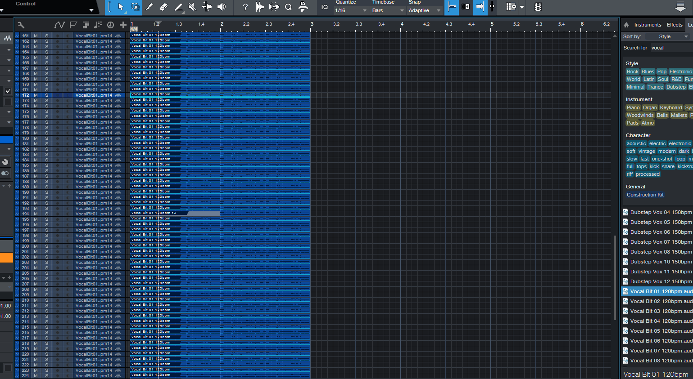Open the chord notes track icon
Image resolution: width=693 pixels, height=379 pixels.
[x=98, y=25]
